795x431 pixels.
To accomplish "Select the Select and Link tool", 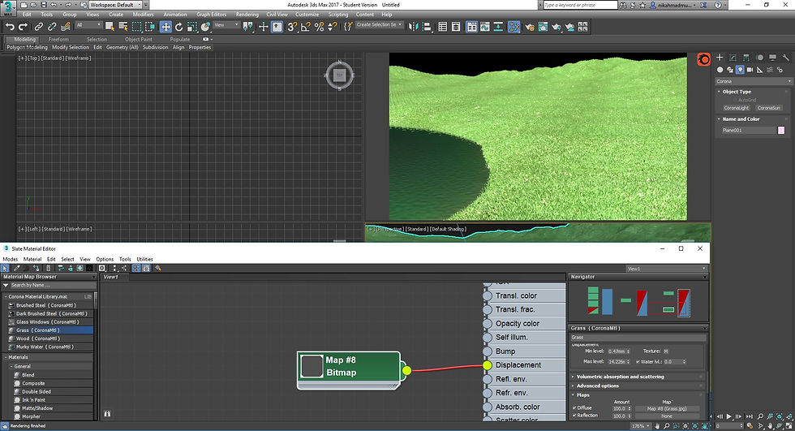I will pos(39,27).
